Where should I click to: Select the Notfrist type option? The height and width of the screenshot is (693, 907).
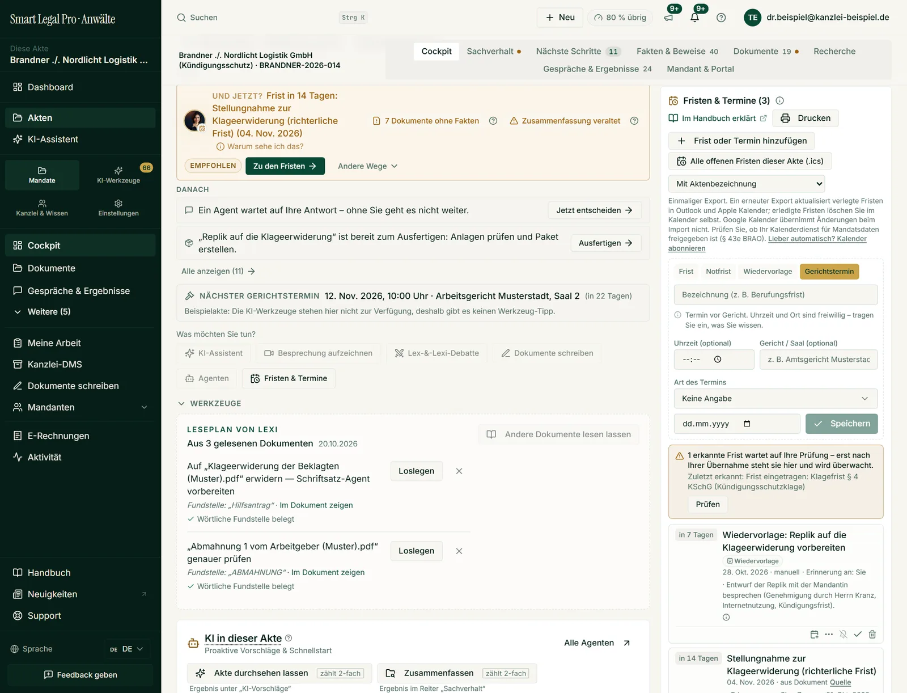click(x=718, y=272)
